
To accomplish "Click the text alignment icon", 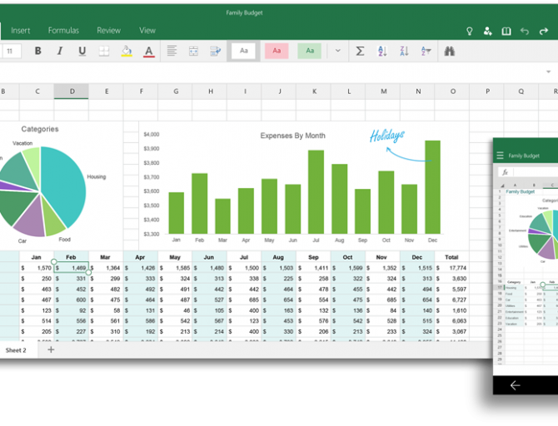I will pyautogui.click(x=172, y=51).
